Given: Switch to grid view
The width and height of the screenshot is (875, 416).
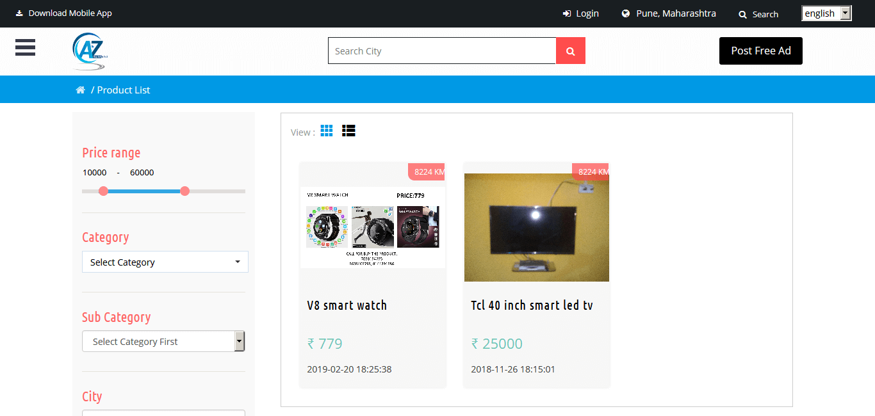Looking at the screenshot, I should pyautogui.click(x=327, y=131).
